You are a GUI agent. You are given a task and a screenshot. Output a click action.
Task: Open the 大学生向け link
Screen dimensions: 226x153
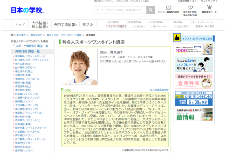coord(139,26)
